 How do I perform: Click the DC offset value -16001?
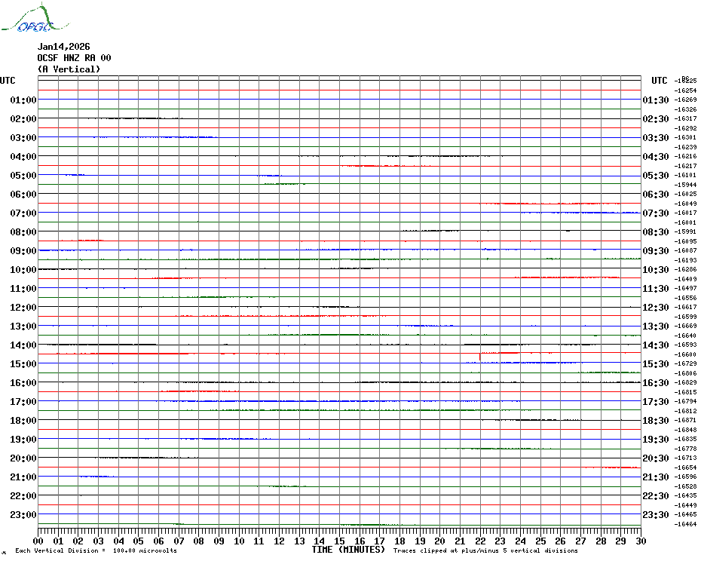(685, 222)
